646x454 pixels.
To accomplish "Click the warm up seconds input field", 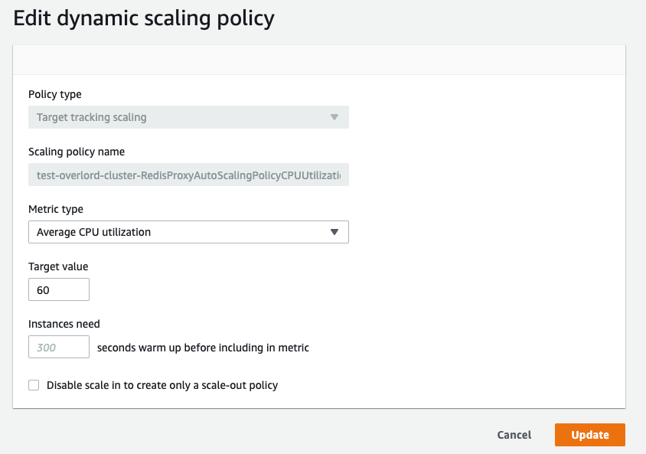I will 59,347.
